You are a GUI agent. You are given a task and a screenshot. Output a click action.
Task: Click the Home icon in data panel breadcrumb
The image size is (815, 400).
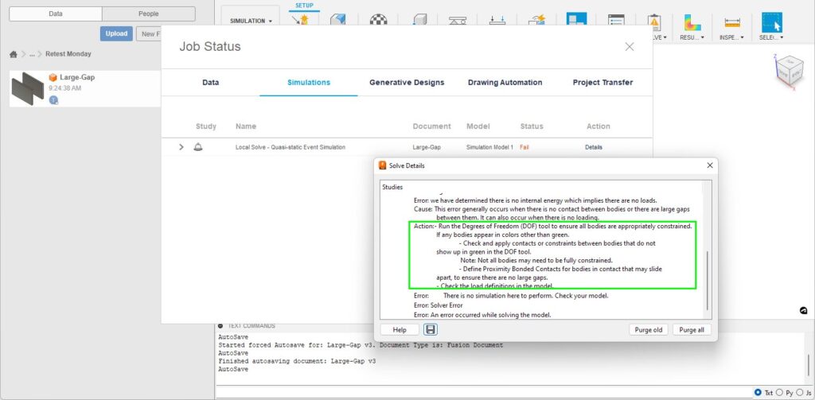coord(14,54)
